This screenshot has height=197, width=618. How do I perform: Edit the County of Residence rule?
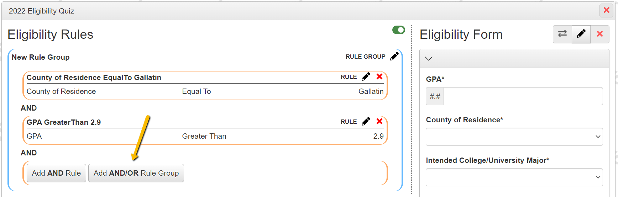point(366,77)
